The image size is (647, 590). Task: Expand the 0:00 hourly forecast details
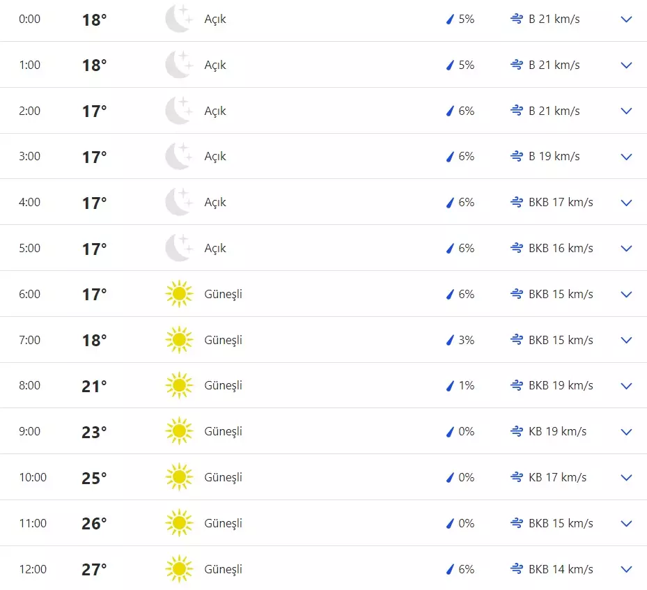pos(626,20)
